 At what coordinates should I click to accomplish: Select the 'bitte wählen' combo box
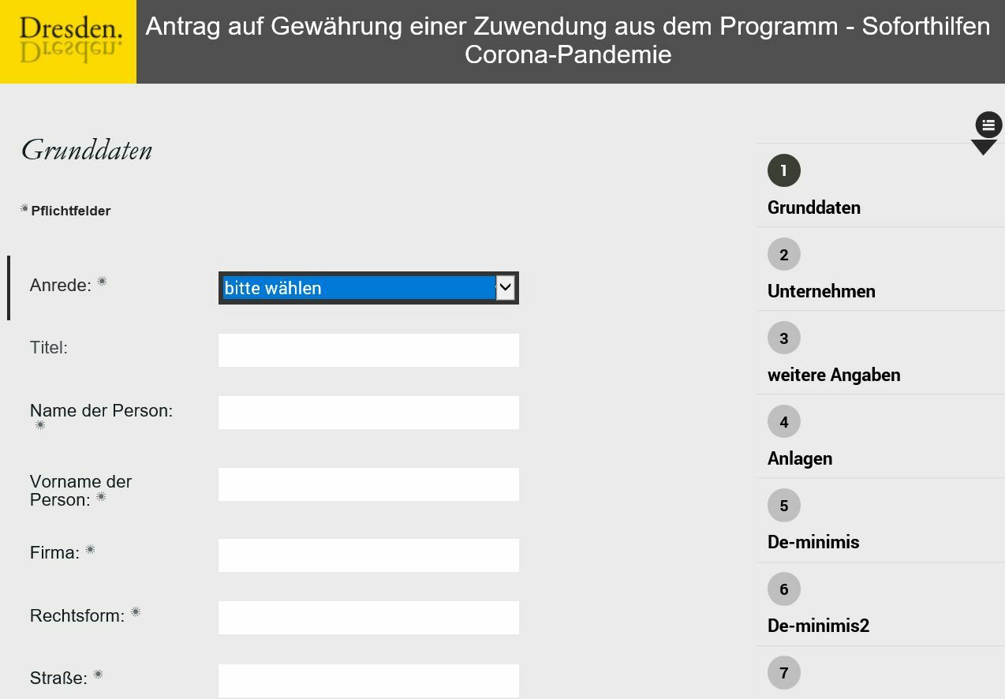[368, 288]
